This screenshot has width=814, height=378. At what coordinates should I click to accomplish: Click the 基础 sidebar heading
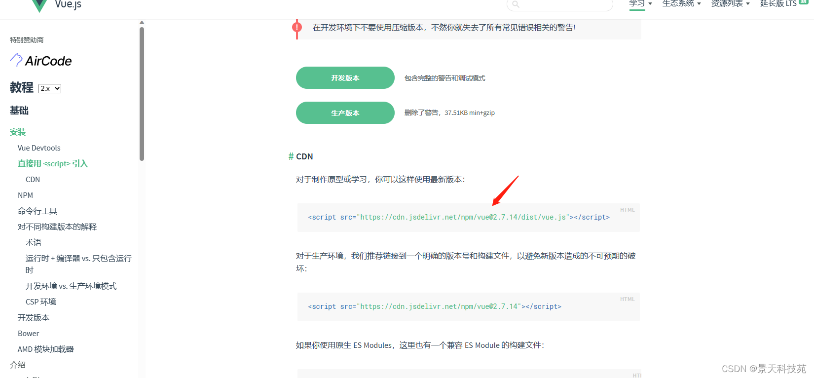[x=19, y=111]
